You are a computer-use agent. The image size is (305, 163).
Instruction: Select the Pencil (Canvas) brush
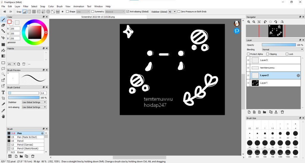[26, 145]
